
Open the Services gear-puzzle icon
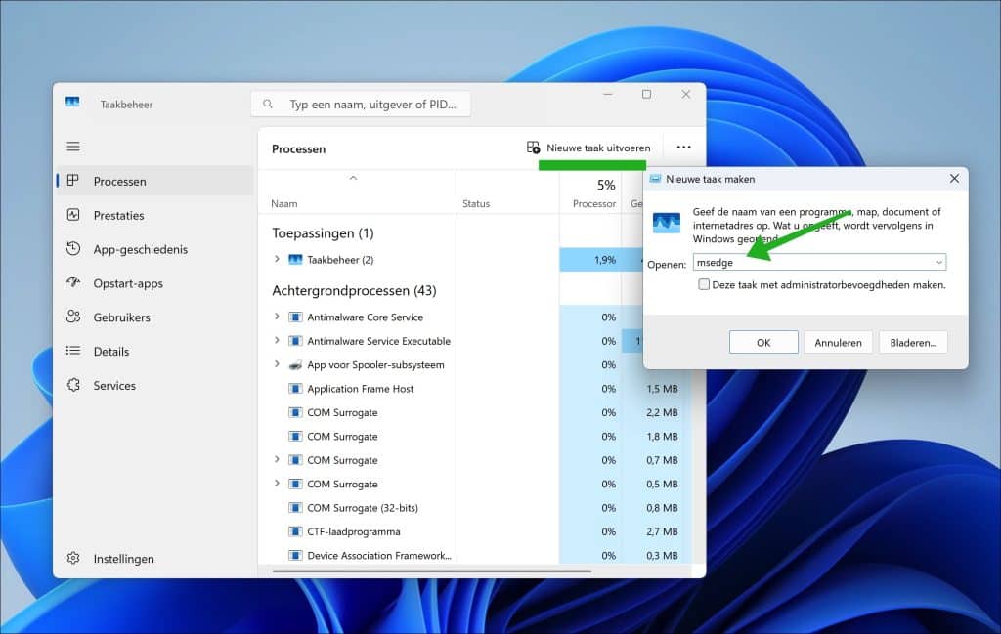73,385
